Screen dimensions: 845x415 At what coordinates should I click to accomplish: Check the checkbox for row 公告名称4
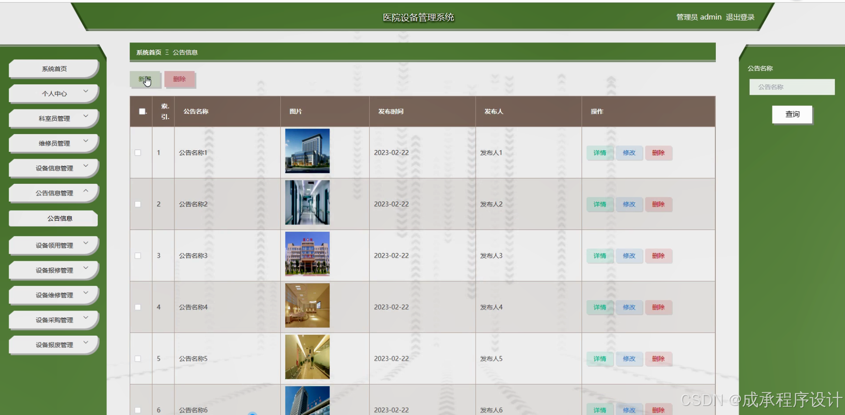point(138,307)
